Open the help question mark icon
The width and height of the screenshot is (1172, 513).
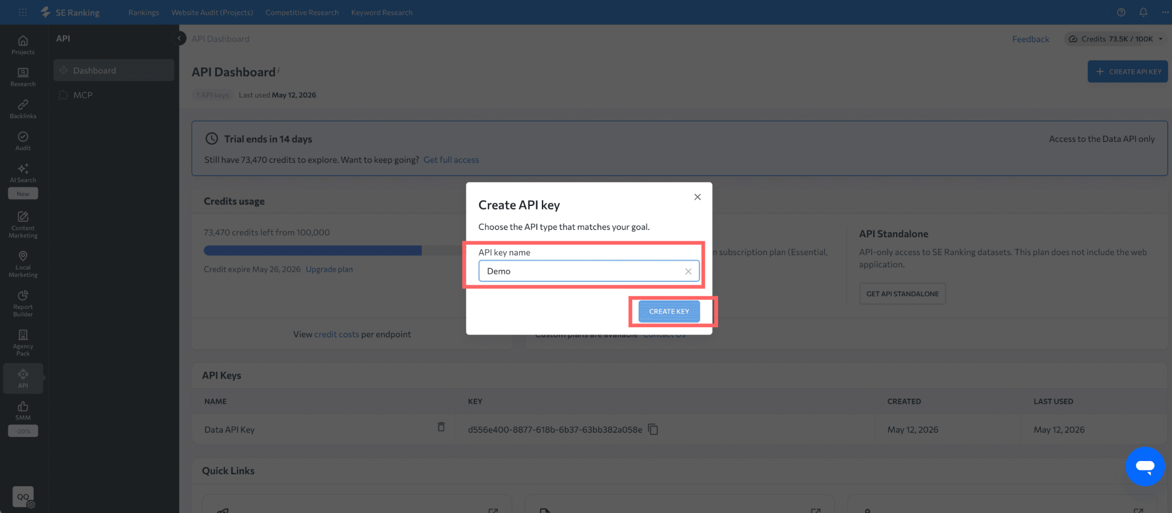[1121, 12]
